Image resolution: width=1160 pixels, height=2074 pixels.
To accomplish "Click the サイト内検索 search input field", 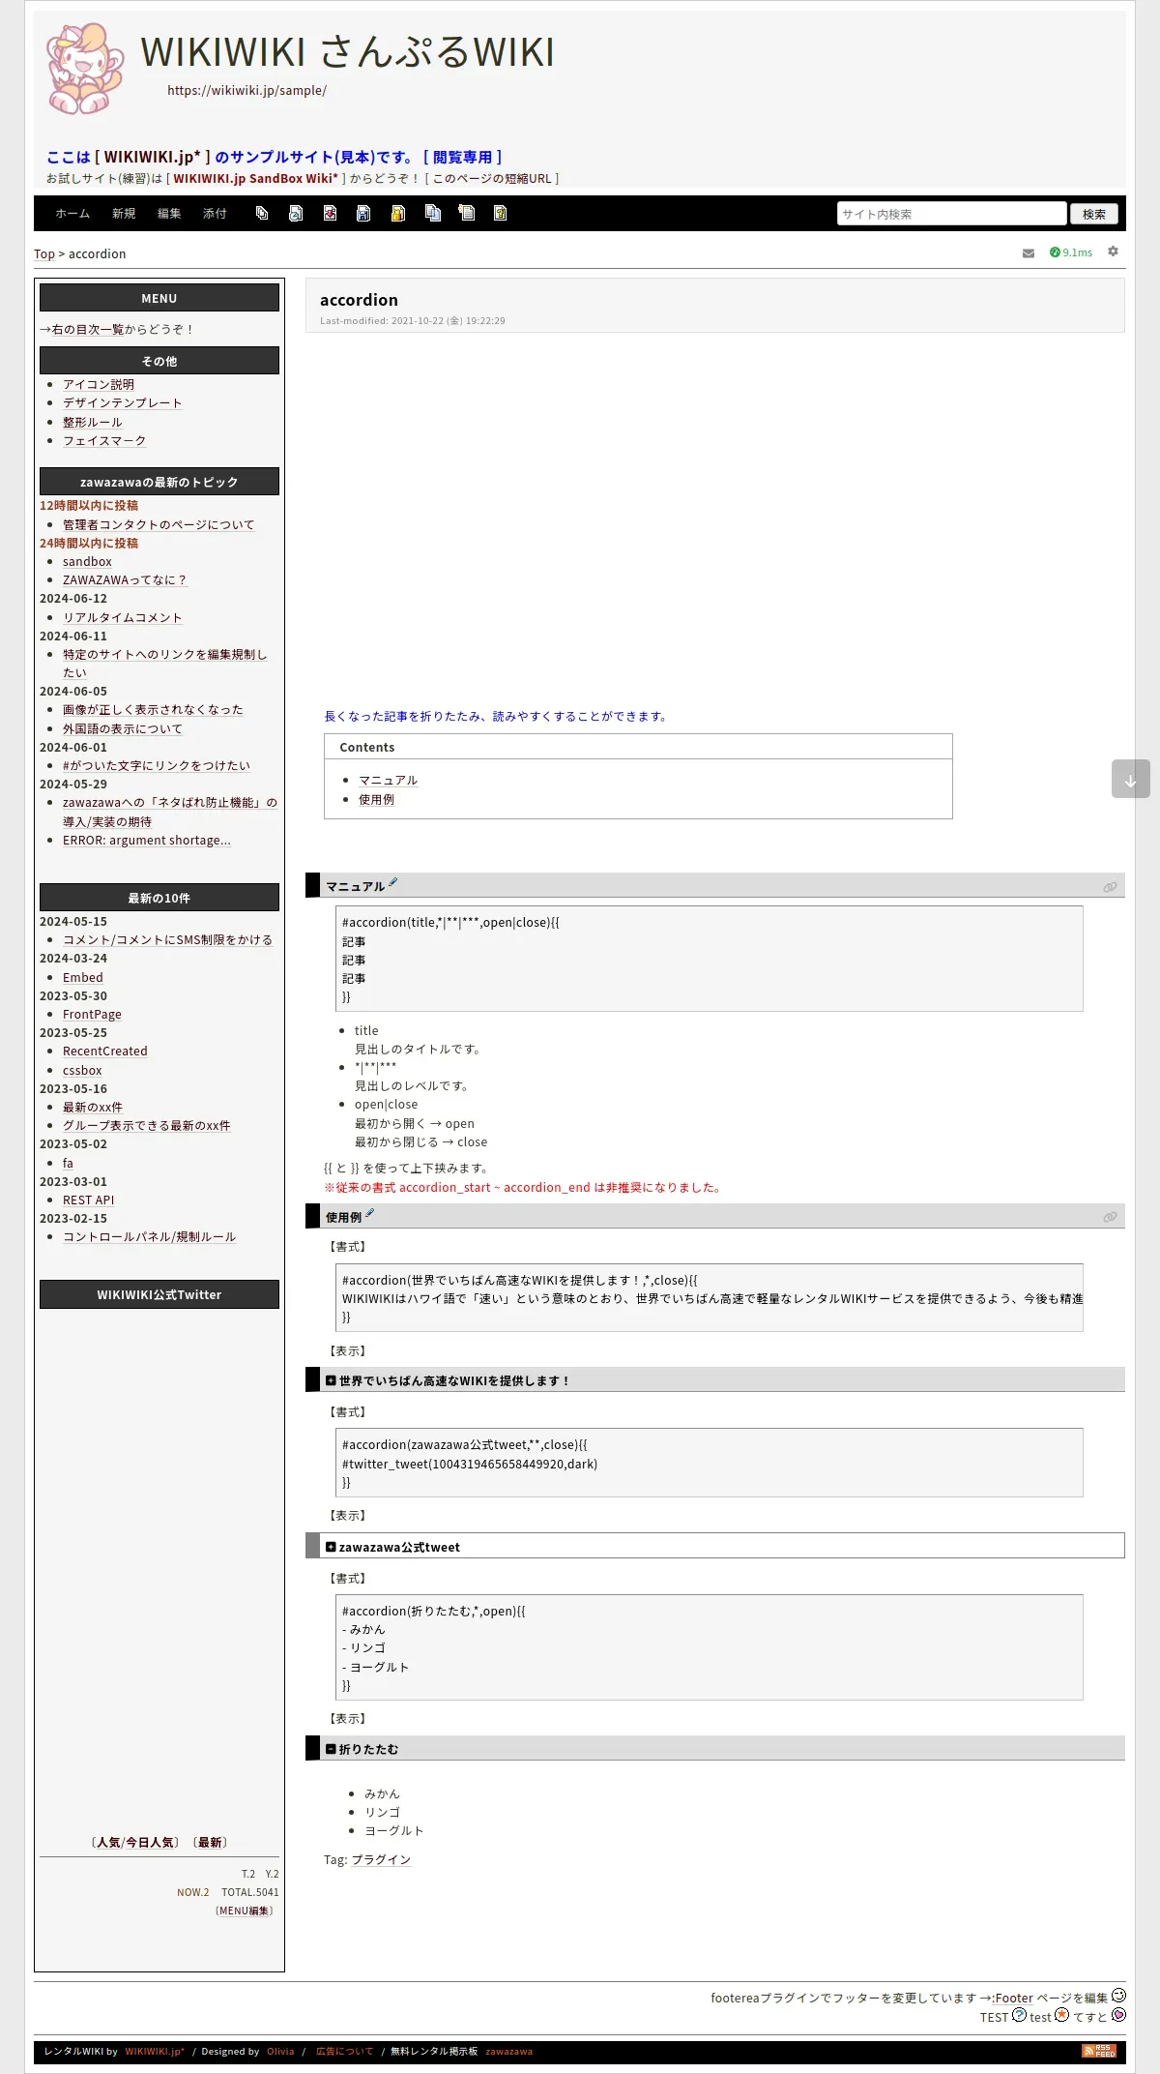I will [x=951, y=214].
